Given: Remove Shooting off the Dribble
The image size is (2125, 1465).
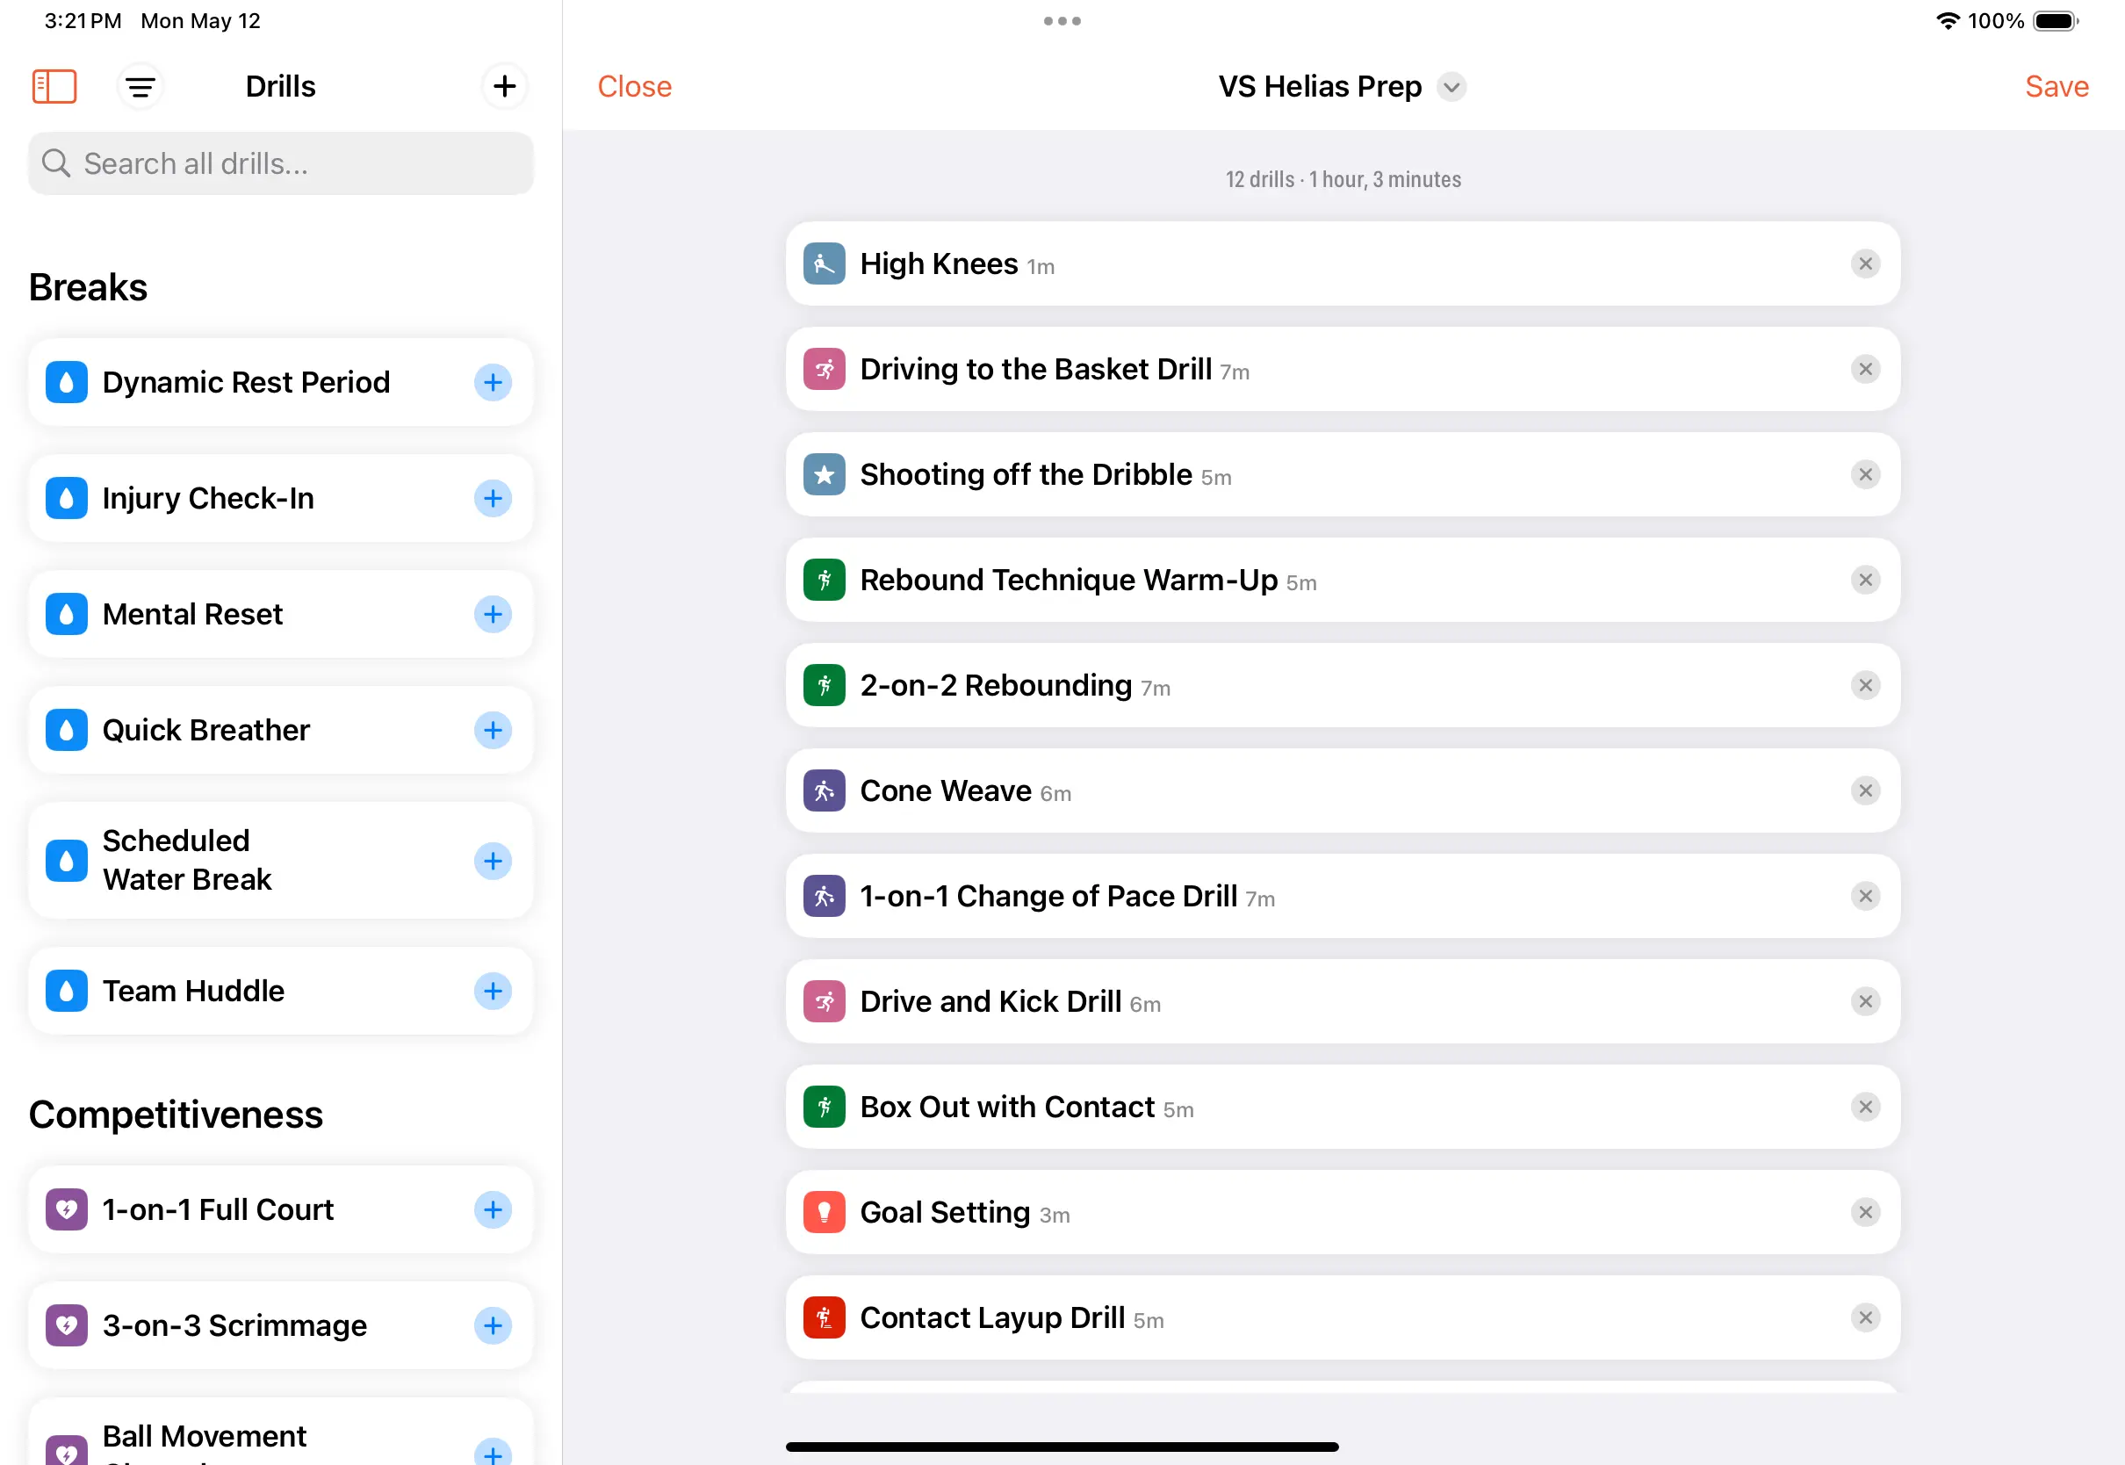Looking at the screenshot, I should [x=1865, y=474].
